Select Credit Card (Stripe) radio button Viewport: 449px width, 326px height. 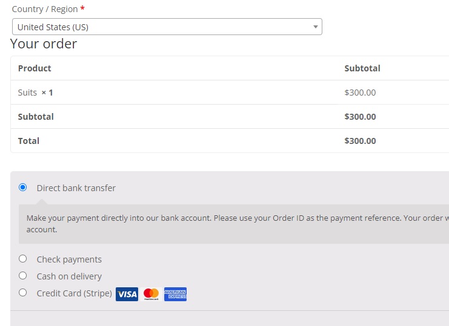point(22,293)
